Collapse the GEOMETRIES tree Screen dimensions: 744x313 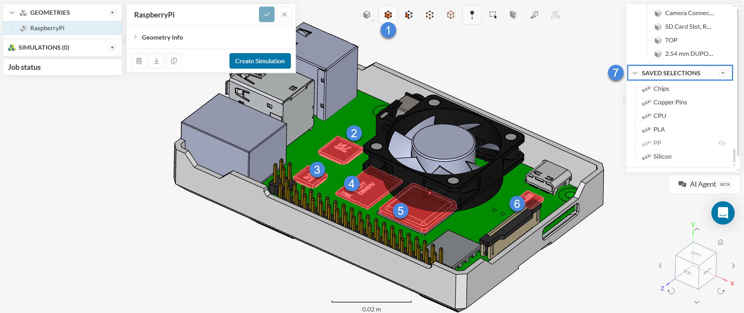[x=12, y=13]
